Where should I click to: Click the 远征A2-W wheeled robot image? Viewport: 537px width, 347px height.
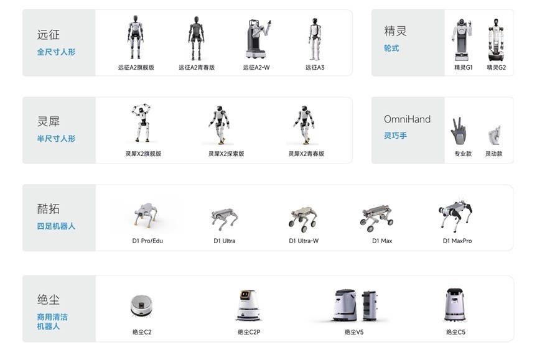point(257,39)
